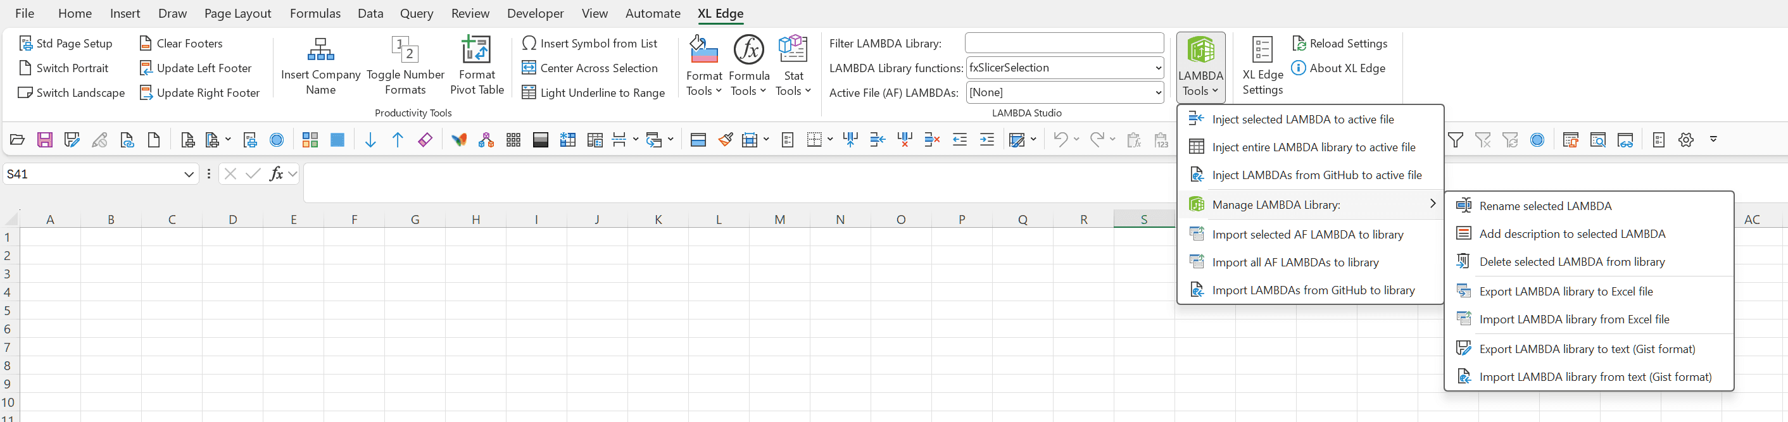Open the Formula Tools dropdown
The width and height of the screenshot is (1788, 422).
[x=749, y=66]
